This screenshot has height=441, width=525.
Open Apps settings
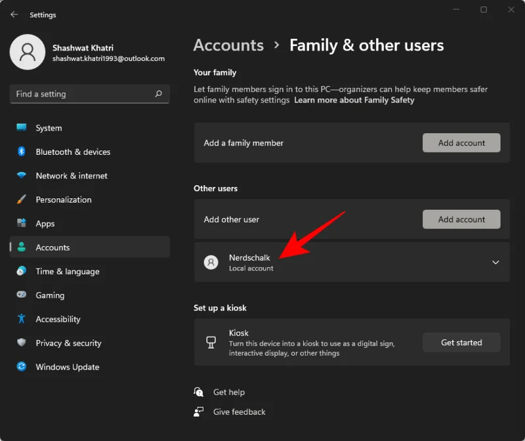pos(45,223)
